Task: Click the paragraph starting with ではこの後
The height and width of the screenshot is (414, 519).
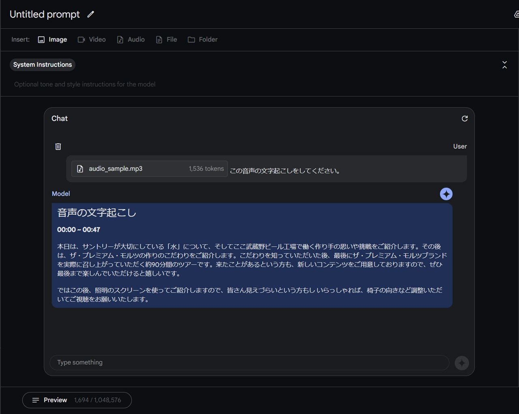Action: (250, 295)
